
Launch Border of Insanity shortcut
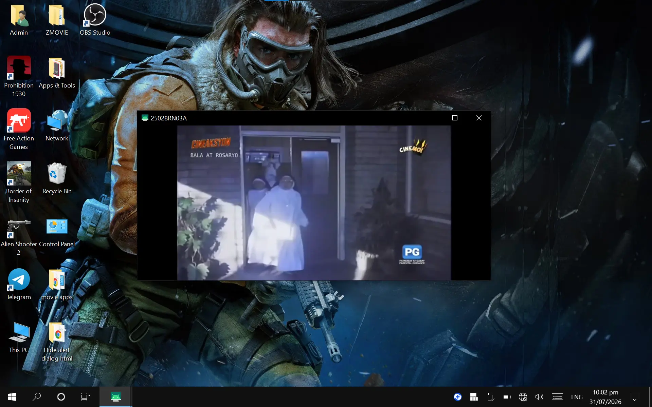pos(19,182)
